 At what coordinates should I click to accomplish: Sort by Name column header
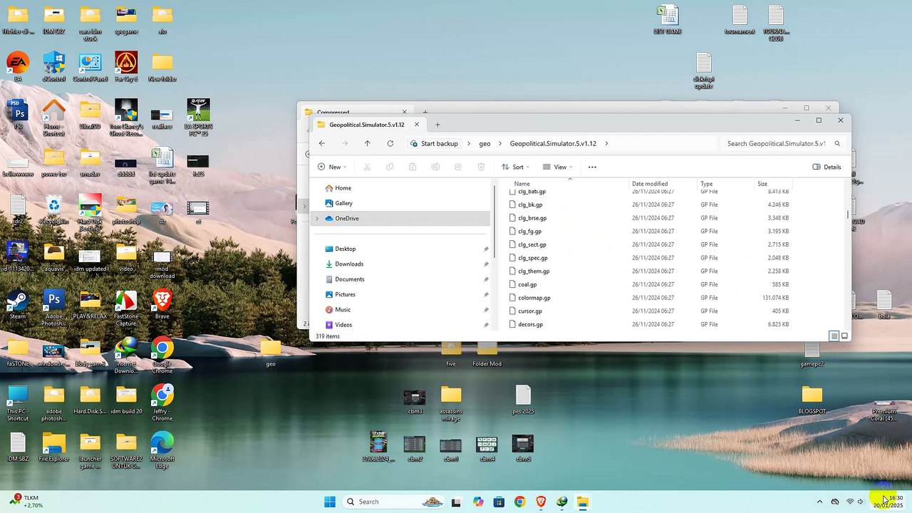[569, 184]
